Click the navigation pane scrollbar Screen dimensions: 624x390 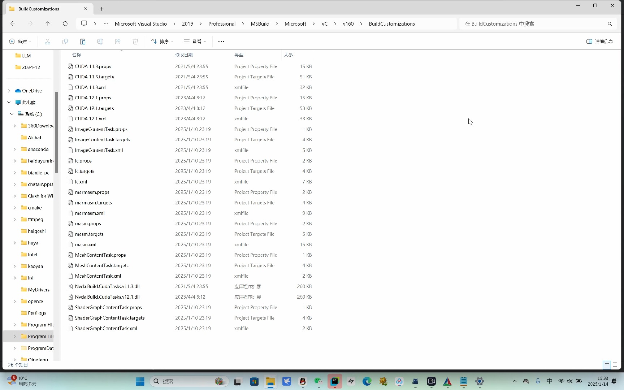57,132
